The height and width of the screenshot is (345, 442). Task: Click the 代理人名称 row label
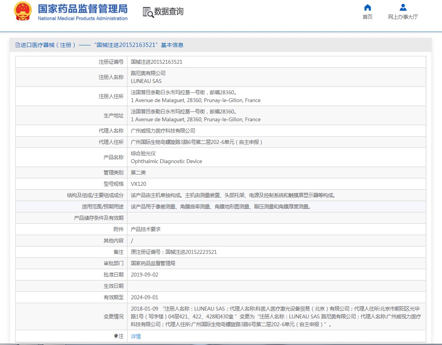[x=111, y=131]
